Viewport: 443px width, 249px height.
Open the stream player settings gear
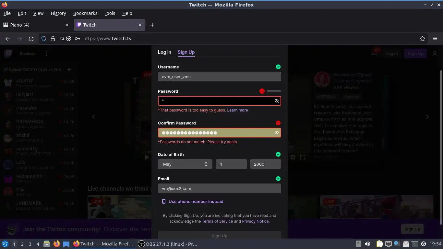[x=293, y=157]
